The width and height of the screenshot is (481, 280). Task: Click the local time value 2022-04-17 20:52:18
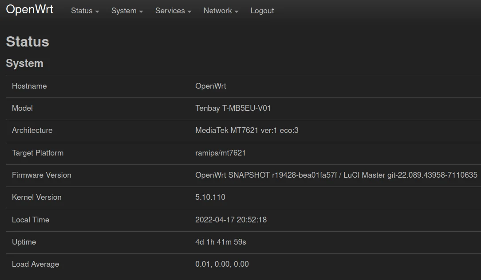coord(231,220)
